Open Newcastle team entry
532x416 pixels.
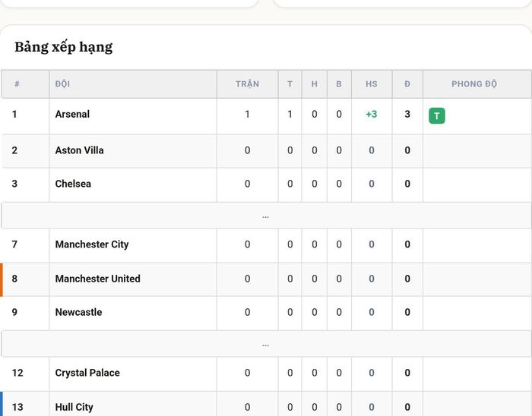coord(78,312)
